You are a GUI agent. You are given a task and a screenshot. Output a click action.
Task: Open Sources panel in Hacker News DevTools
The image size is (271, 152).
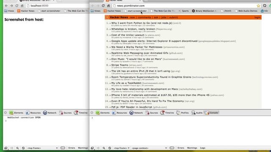click(152, 113)
